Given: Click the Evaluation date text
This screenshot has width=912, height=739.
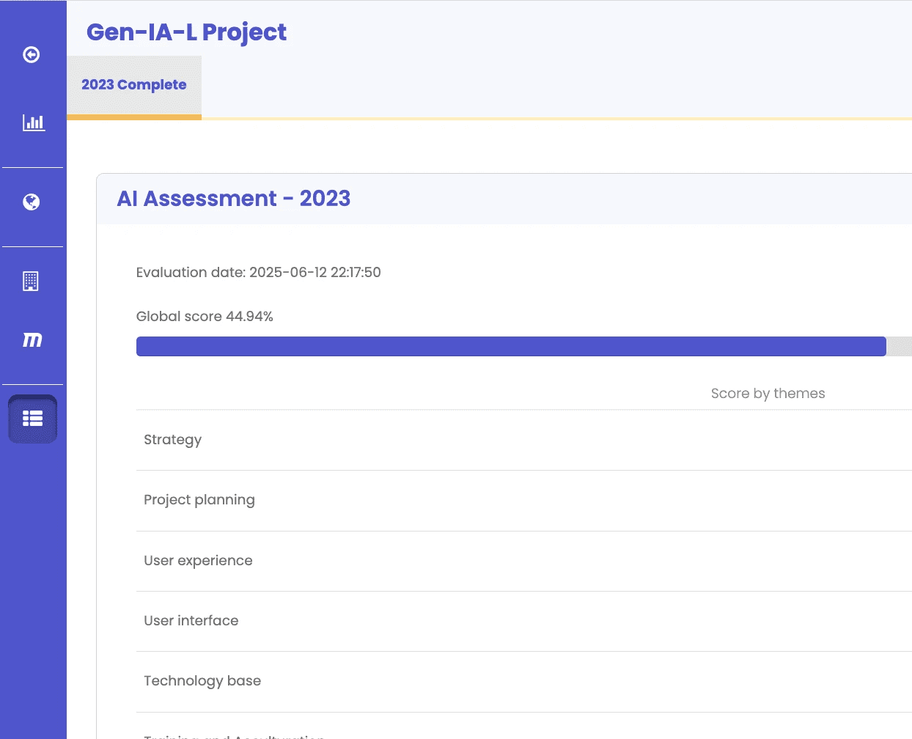Looking at the screenshot, I should pos(259,273).
